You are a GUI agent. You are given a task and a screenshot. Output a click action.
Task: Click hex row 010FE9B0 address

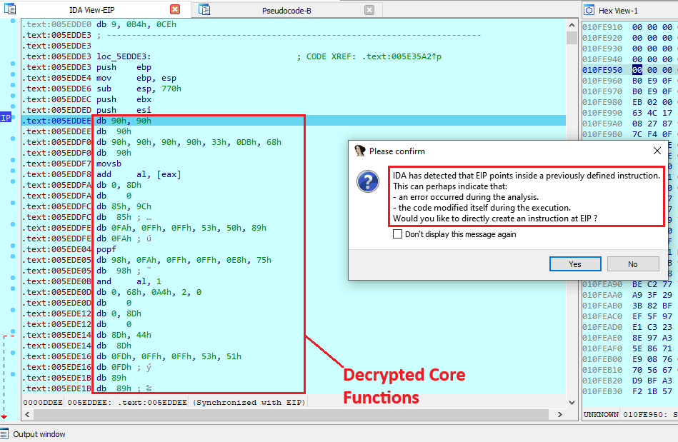click(x=602, y=134)
